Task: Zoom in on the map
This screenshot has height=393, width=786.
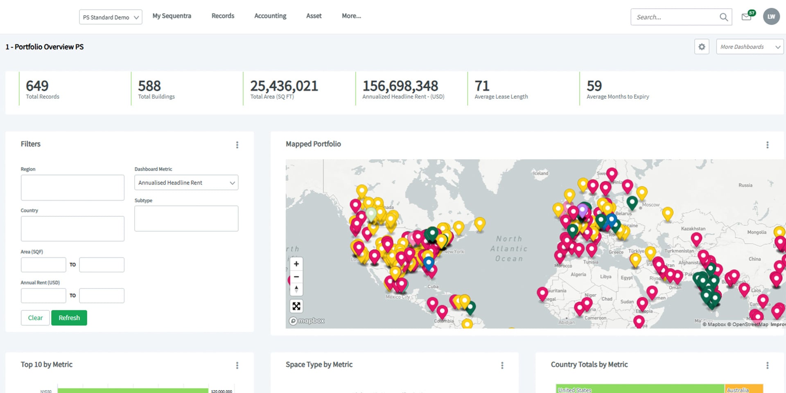Action: (x=296, y=264)
